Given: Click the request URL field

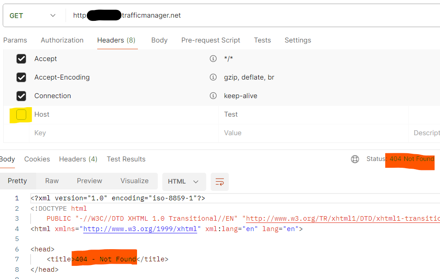Looking at the screenshot, I should [x=252, y=15].
